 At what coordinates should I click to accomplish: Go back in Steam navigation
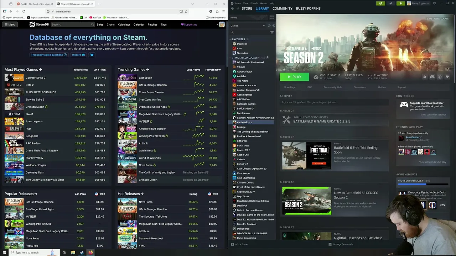coord(232,8)
